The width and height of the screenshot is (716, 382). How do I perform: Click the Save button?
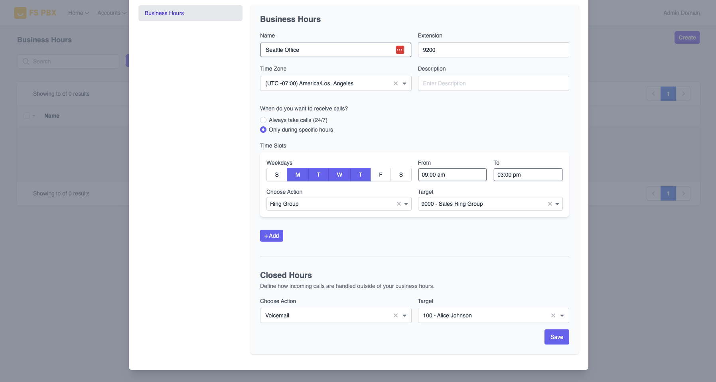[x=556, y=337]
